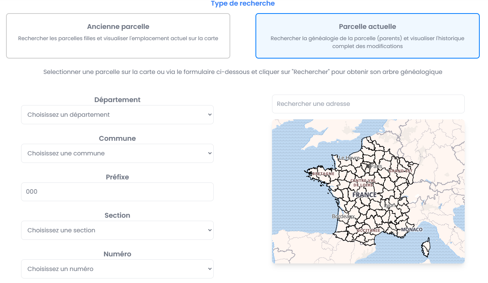
Task: Click the MONACO label on map
Action: pos(412,229)
